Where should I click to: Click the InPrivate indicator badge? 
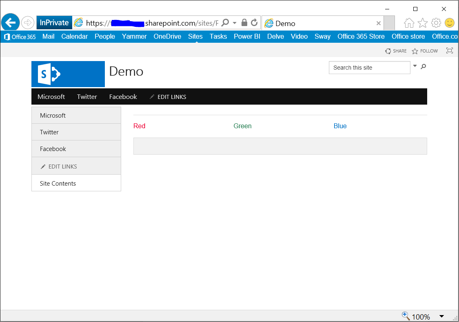coord(54,23)
